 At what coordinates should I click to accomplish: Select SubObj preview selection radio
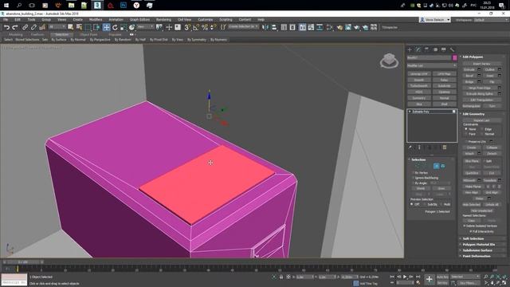pyautogui.click(x=425, y=204)
